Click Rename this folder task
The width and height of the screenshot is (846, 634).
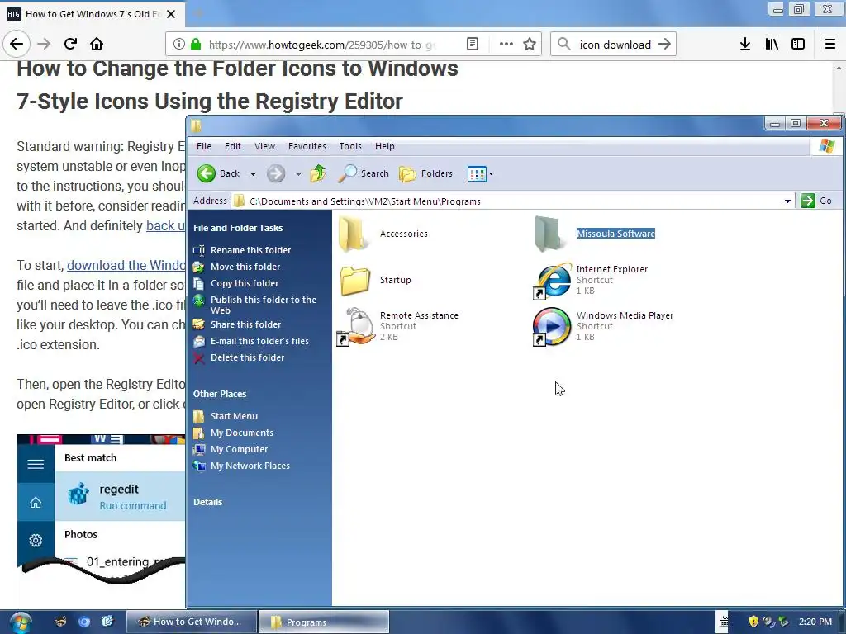click(250, 250)
